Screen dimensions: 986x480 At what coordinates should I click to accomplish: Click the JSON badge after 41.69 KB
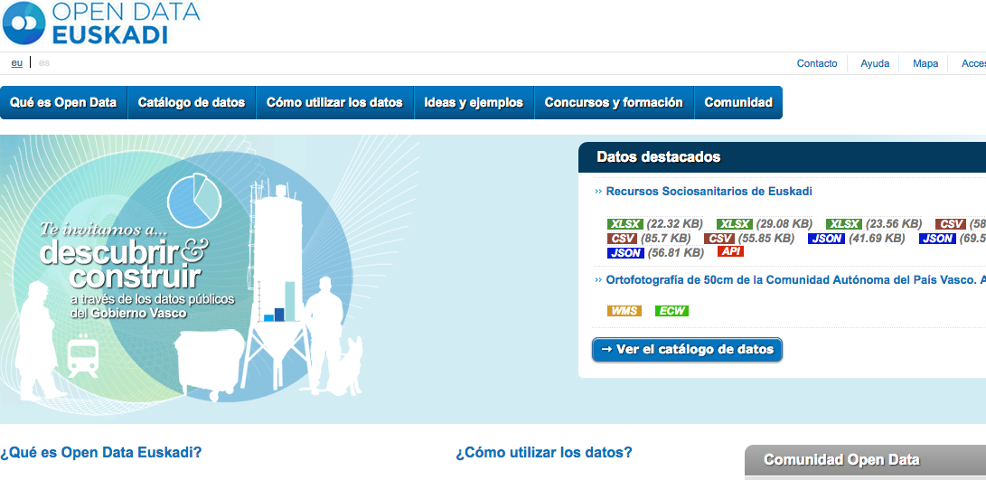(x=937, y=239)
